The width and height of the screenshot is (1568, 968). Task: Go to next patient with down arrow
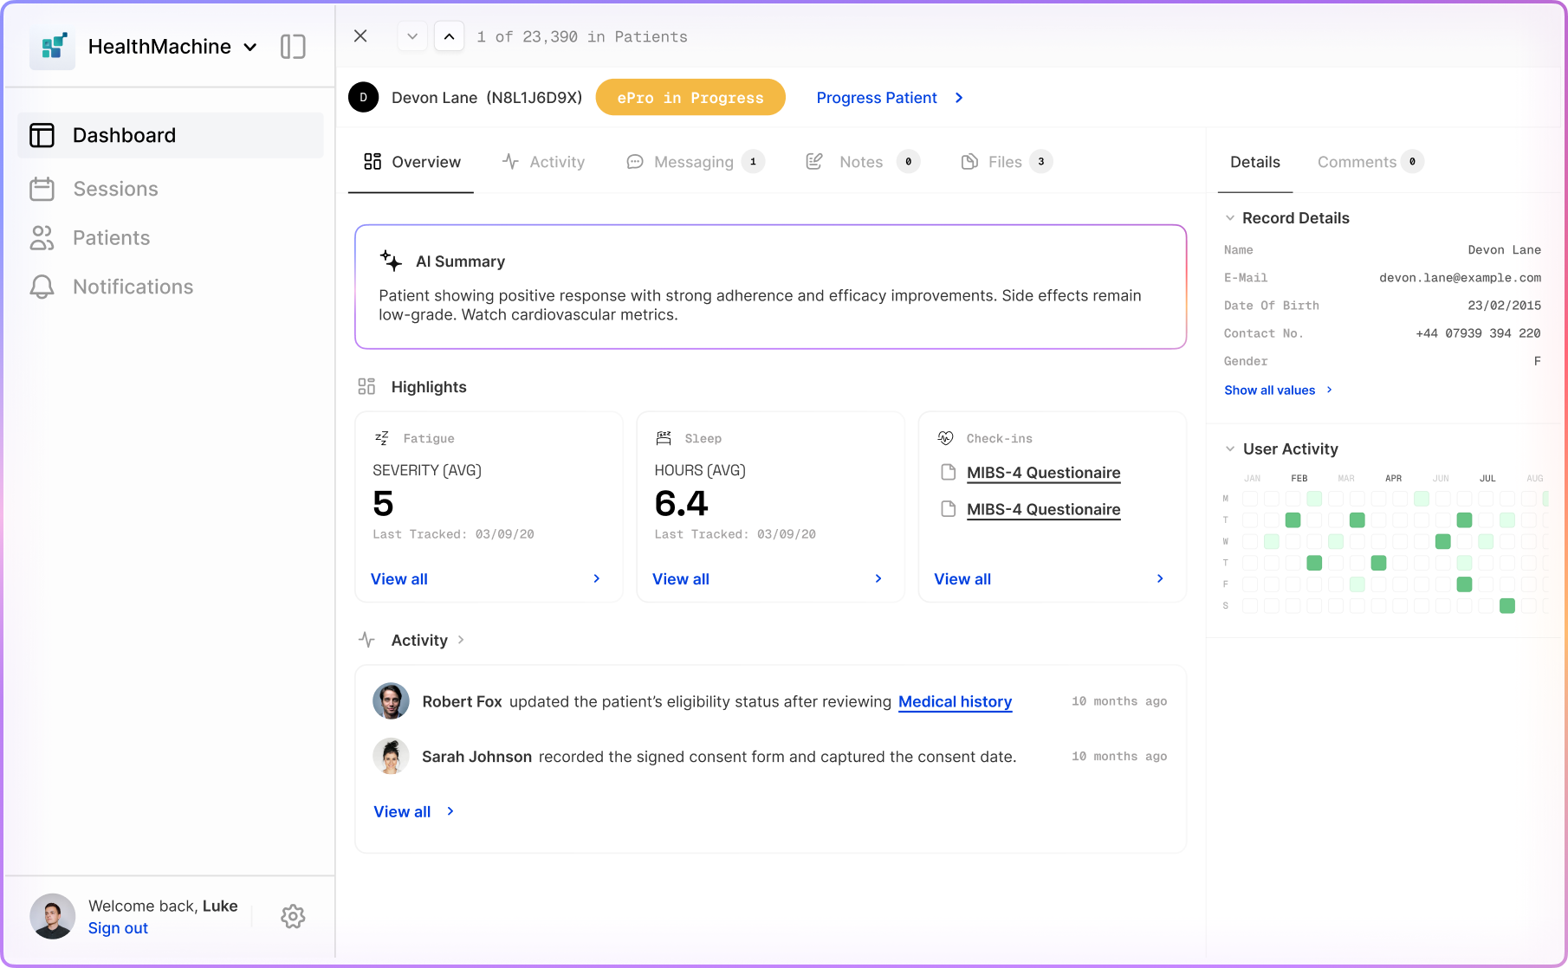pyautogui.click(x=412, y=36)
